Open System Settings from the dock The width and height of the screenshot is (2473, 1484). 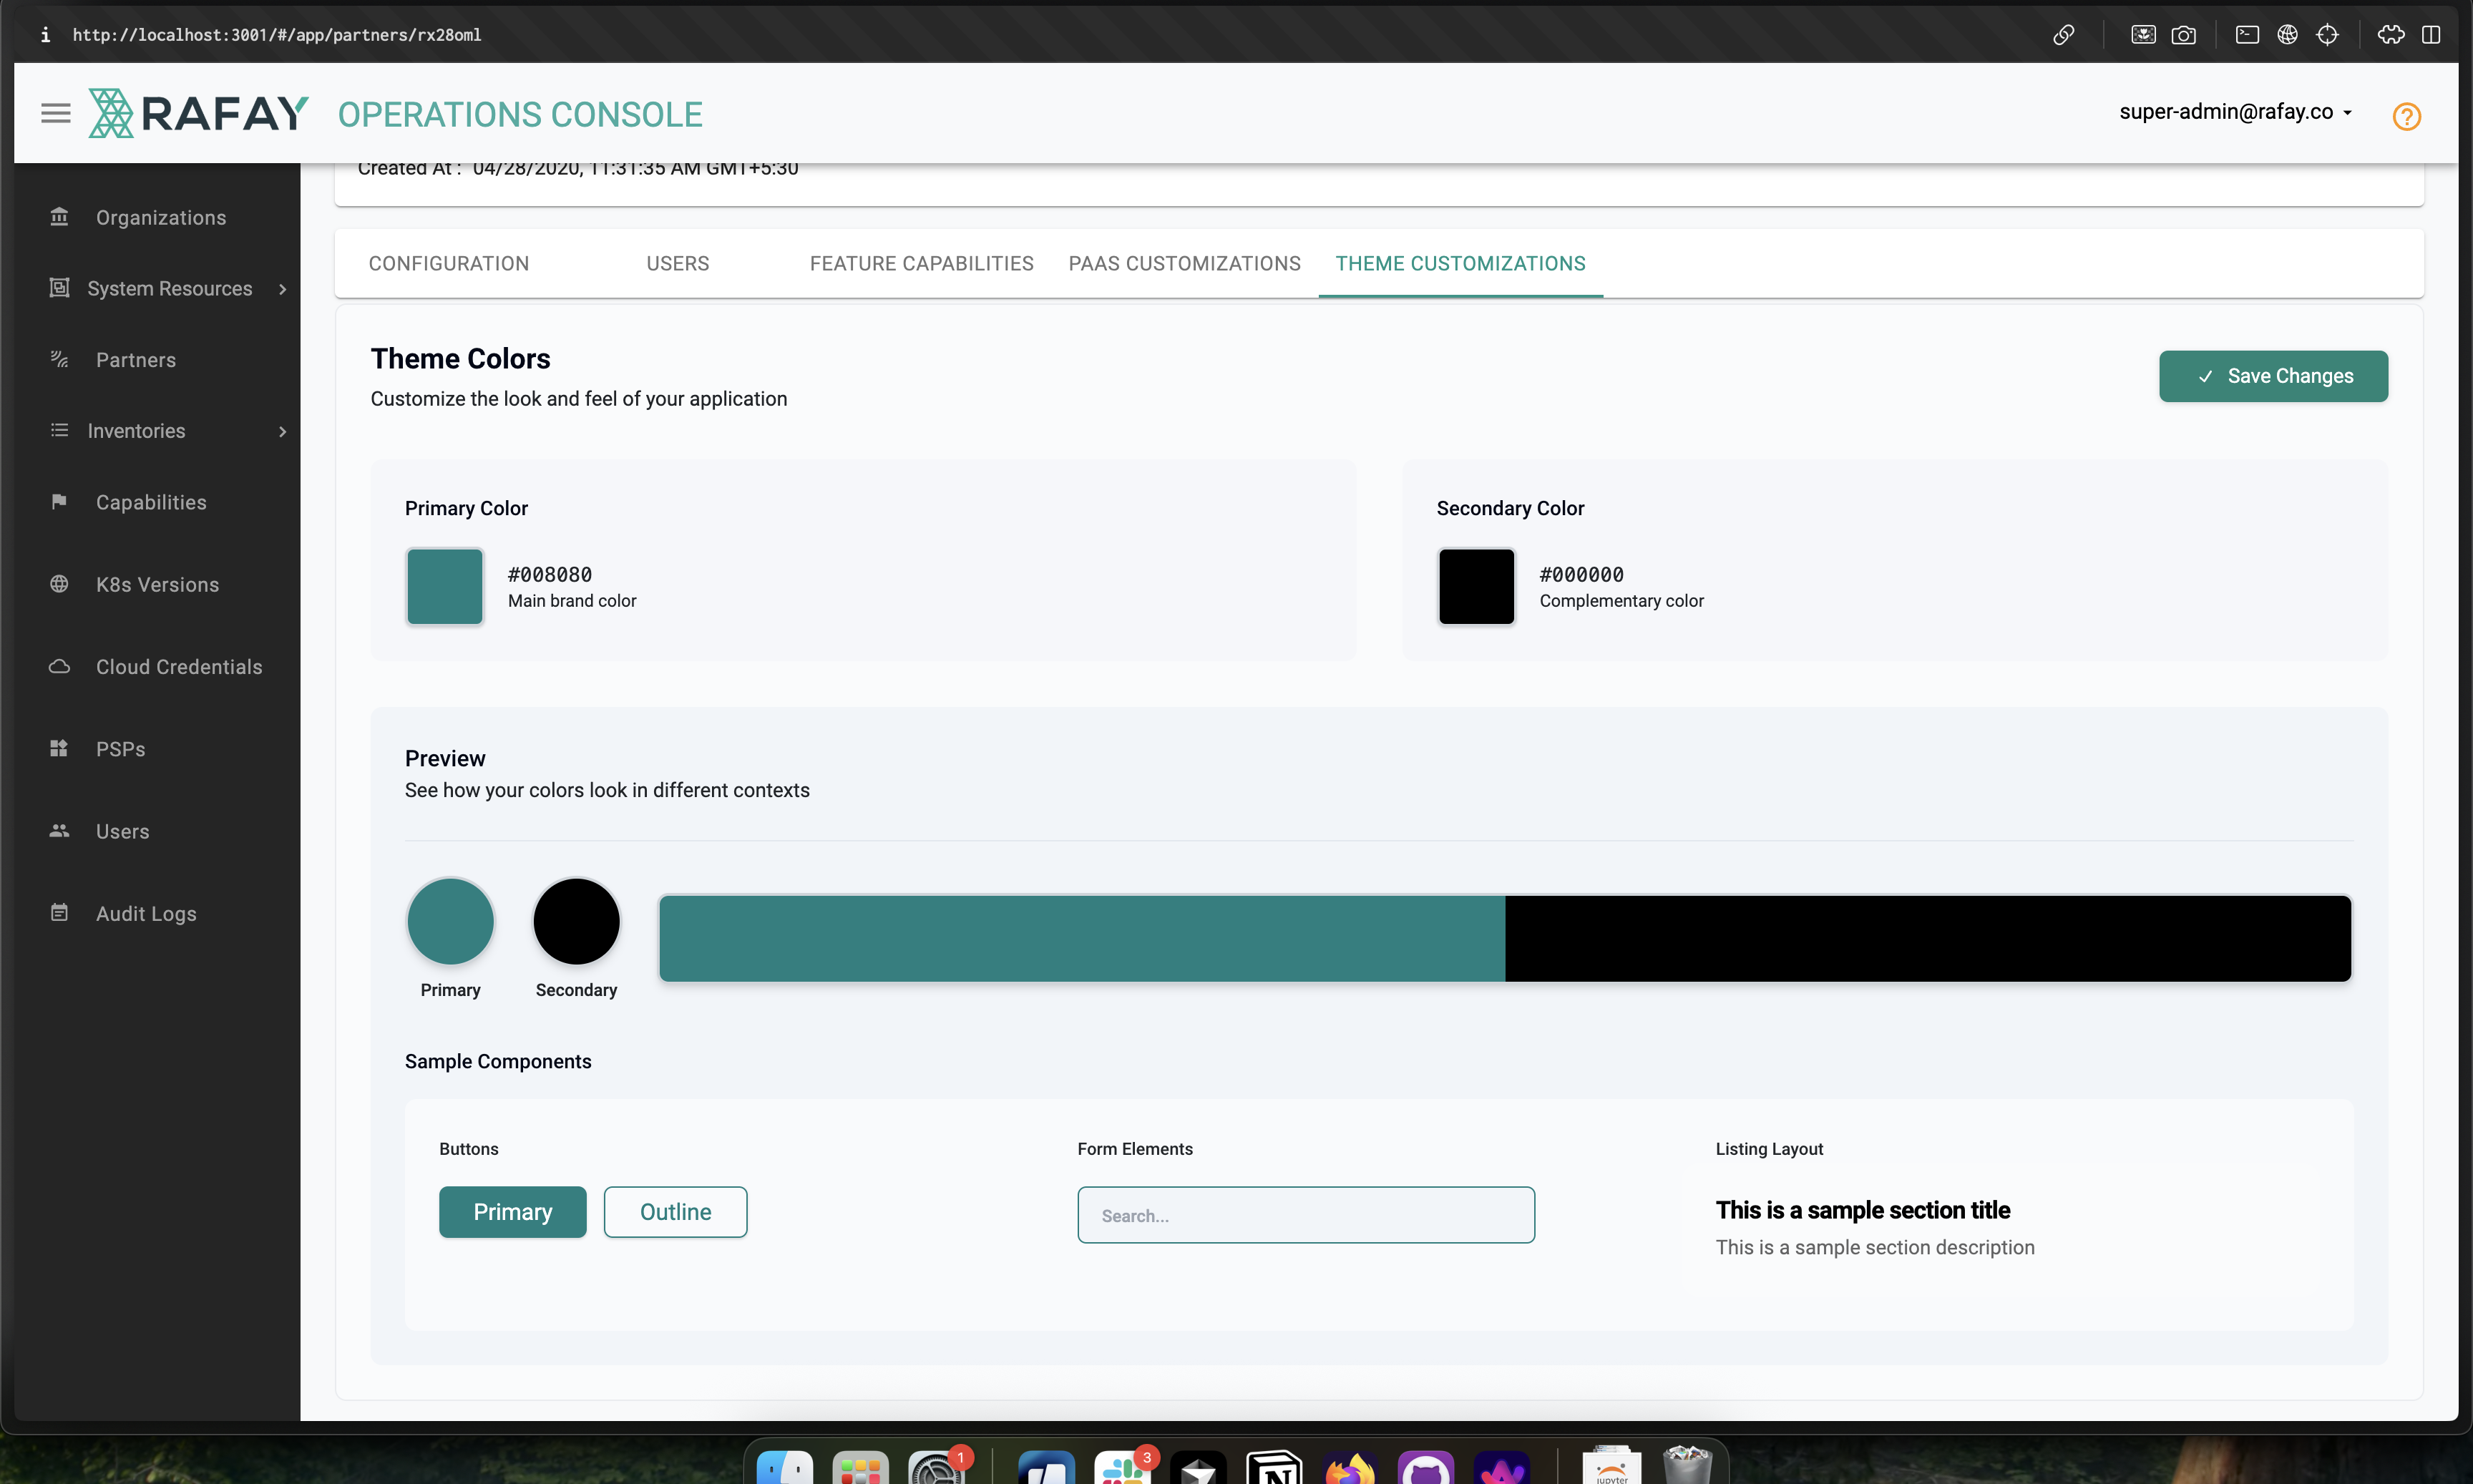[x=936, y=1466]
